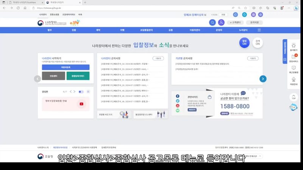
Task: Play the red YouTube video icon
Action: (81, 104)
